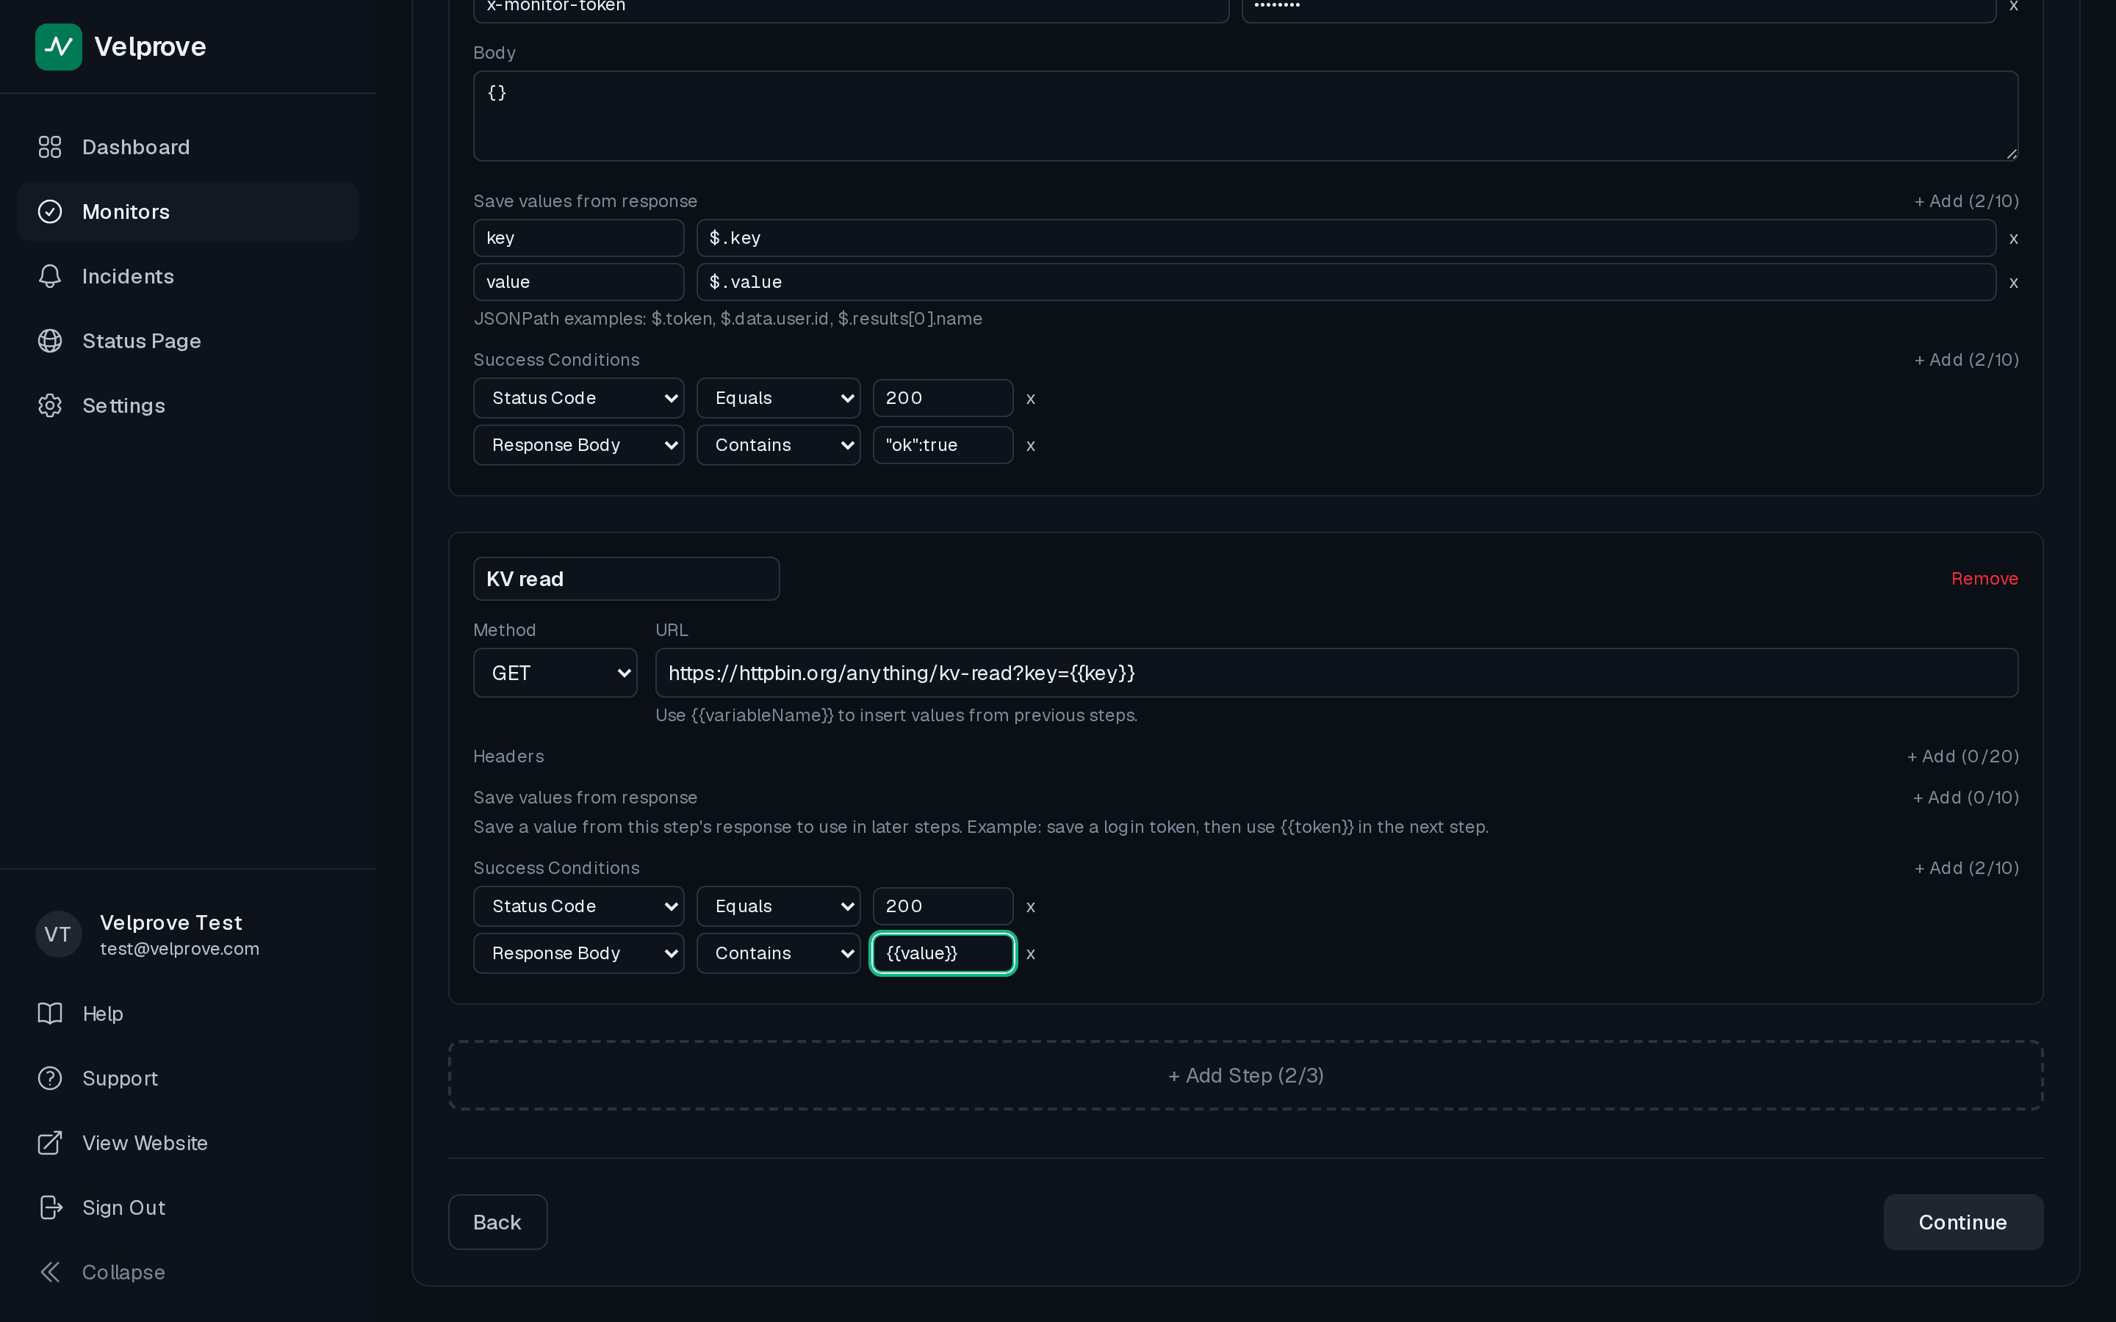
Task: Edit the 'key' variable name field
Action: click(579, 238)
